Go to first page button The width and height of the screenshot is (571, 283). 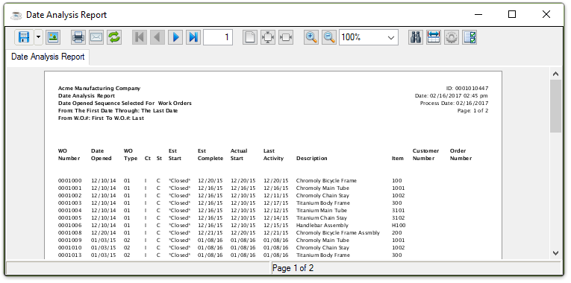pyautogui.click(x=140, y=37)
